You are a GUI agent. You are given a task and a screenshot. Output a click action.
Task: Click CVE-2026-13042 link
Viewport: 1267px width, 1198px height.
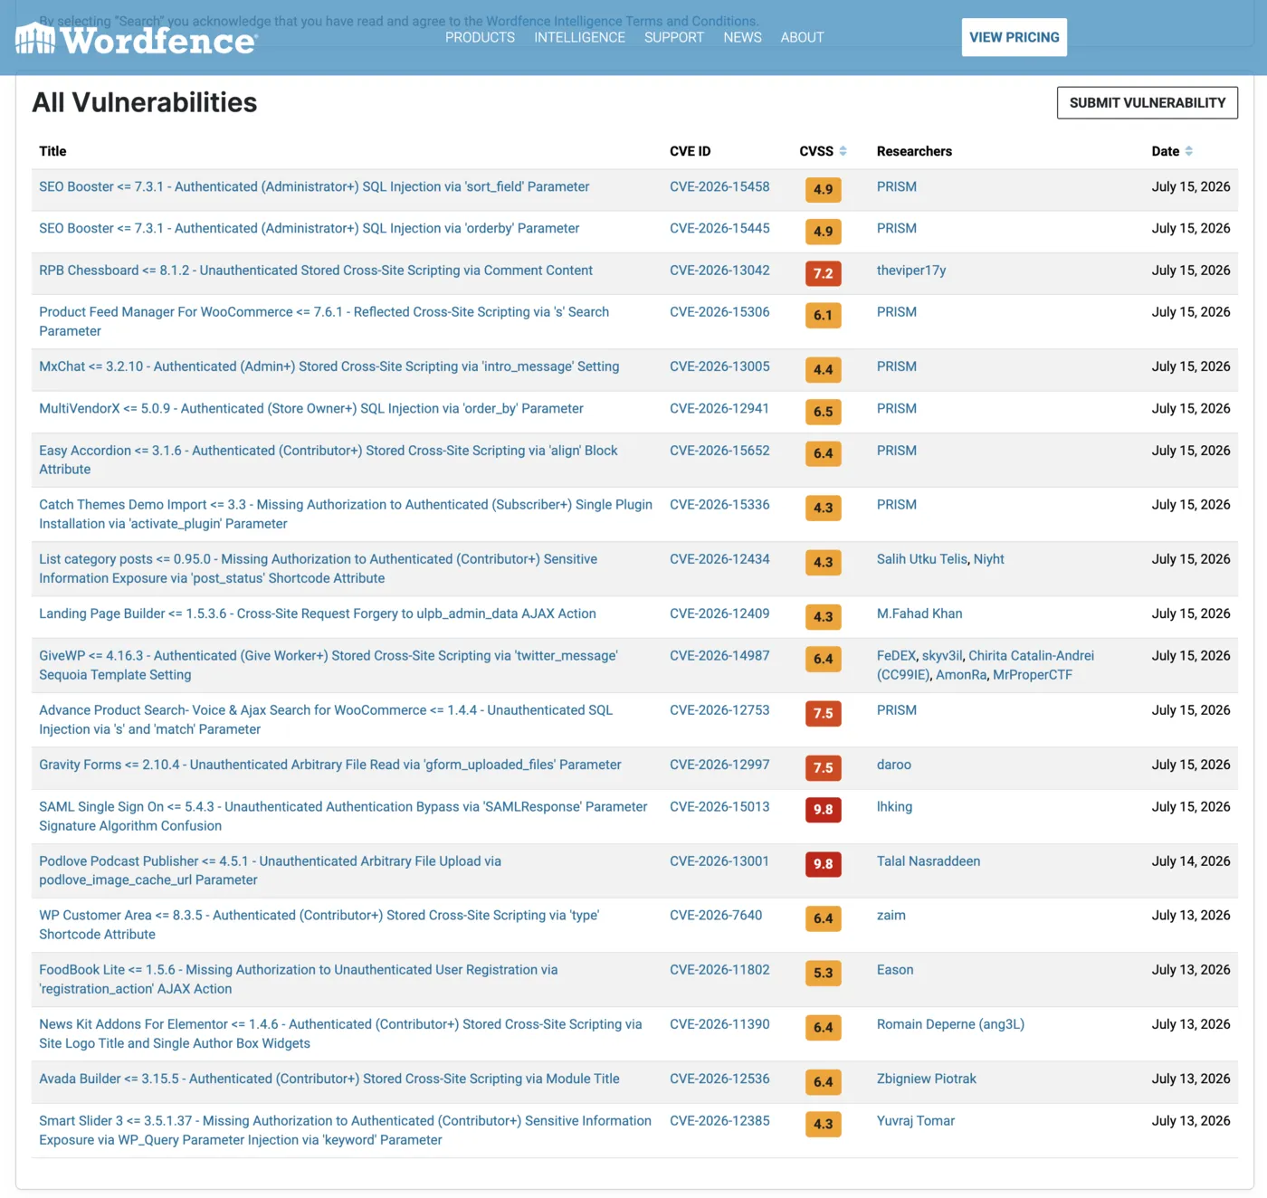[719, 270]
